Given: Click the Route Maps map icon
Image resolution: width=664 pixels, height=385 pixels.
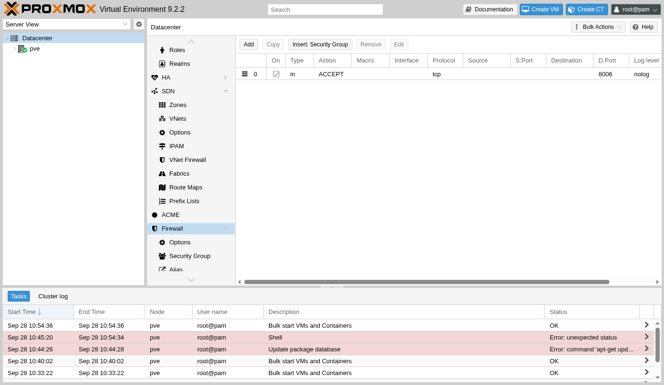Looking at the screenshot, I should coord(162,188).
